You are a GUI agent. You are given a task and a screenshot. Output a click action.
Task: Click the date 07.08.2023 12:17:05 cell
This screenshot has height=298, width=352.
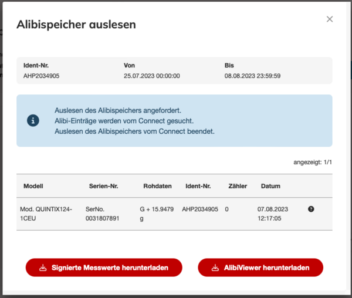(x=275, y=213)
